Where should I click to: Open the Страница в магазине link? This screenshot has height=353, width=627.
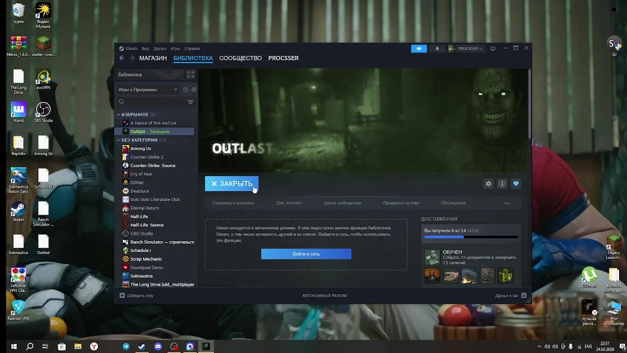(233, 203)
